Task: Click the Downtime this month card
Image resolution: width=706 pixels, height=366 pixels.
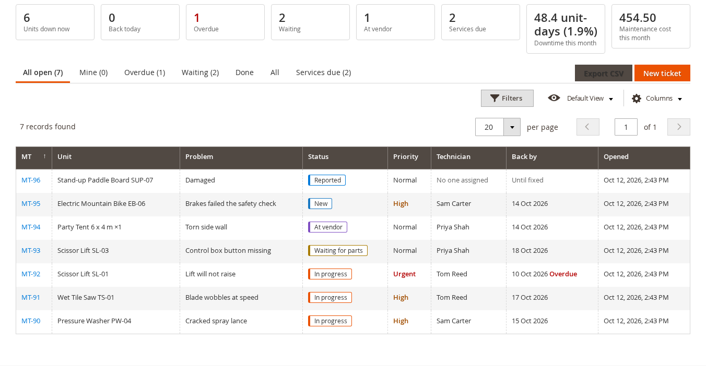Action: tap(566, 29)
